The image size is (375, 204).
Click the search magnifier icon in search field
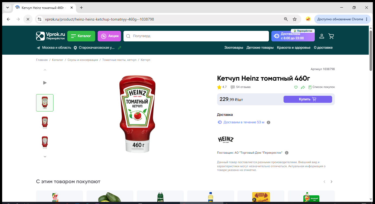pos(128,36)
